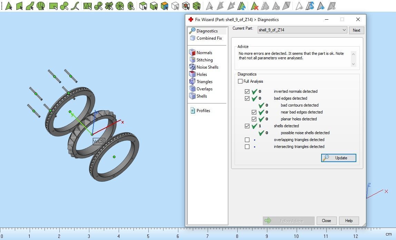Click the 'shells detected' label text

(x=286, y=126)
